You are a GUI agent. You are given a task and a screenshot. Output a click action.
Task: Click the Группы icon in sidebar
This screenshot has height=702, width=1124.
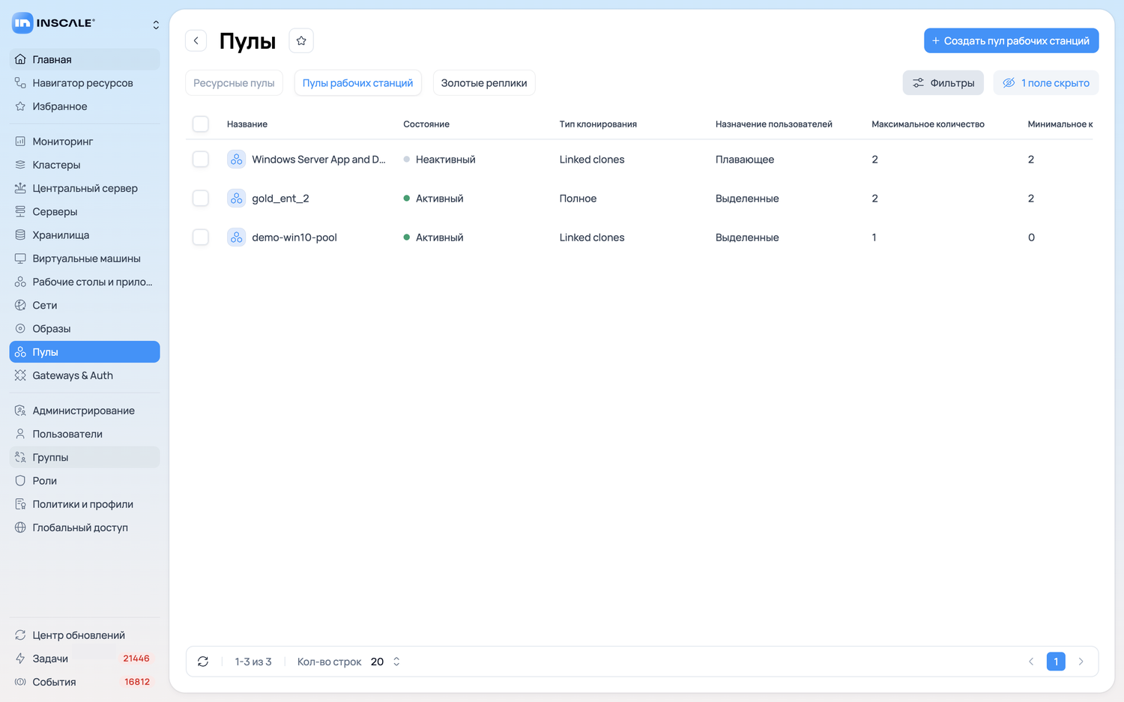[20, 457]
